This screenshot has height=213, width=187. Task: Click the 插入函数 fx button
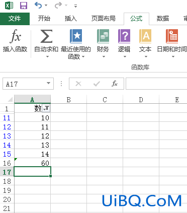(15, 41)
